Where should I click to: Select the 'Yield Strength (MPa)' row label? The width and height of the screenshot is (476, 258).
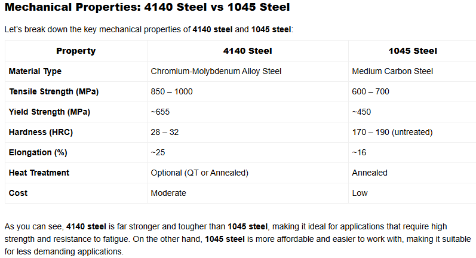pos(49,112)
